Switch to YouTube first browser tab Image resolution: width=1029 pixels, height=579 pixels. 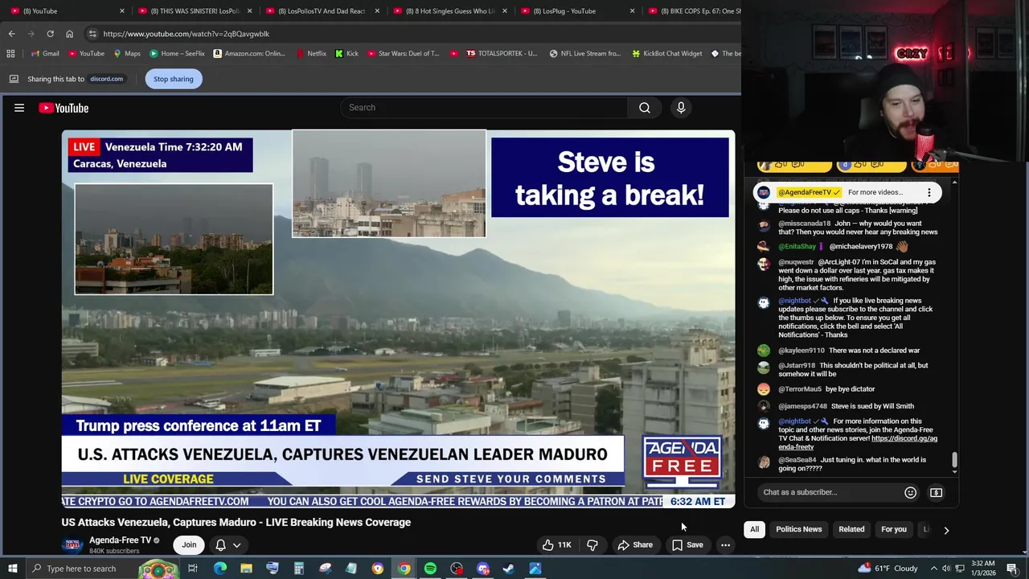[68, 11]
